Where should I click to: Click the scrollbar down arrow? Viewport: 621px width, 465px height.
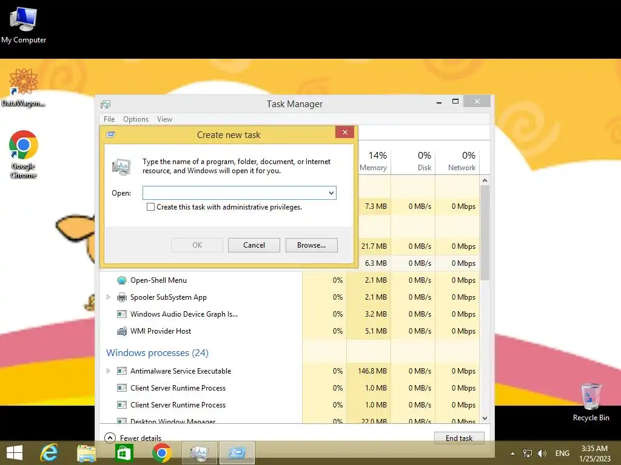pyautogui.click(x=485, y=418)
